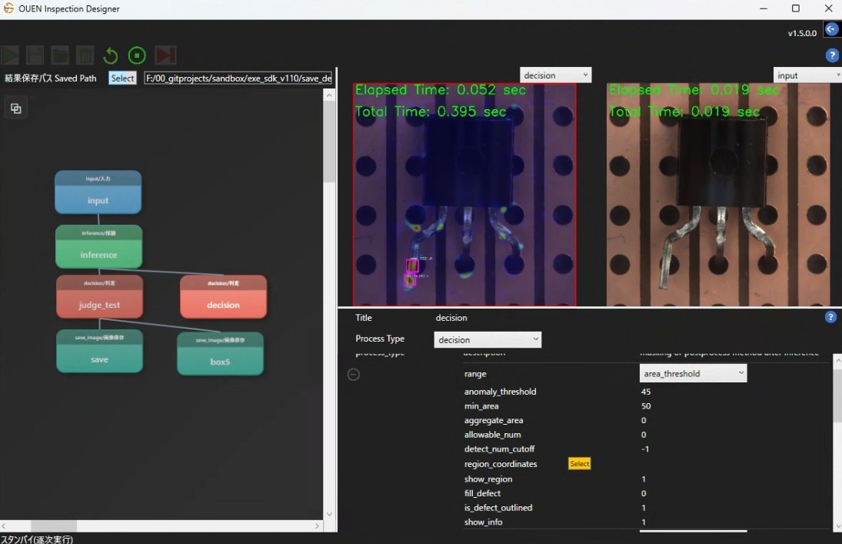Click the green Run play icon
The width and height of the screenshot is (842, 544).
(x=10, y=55)
